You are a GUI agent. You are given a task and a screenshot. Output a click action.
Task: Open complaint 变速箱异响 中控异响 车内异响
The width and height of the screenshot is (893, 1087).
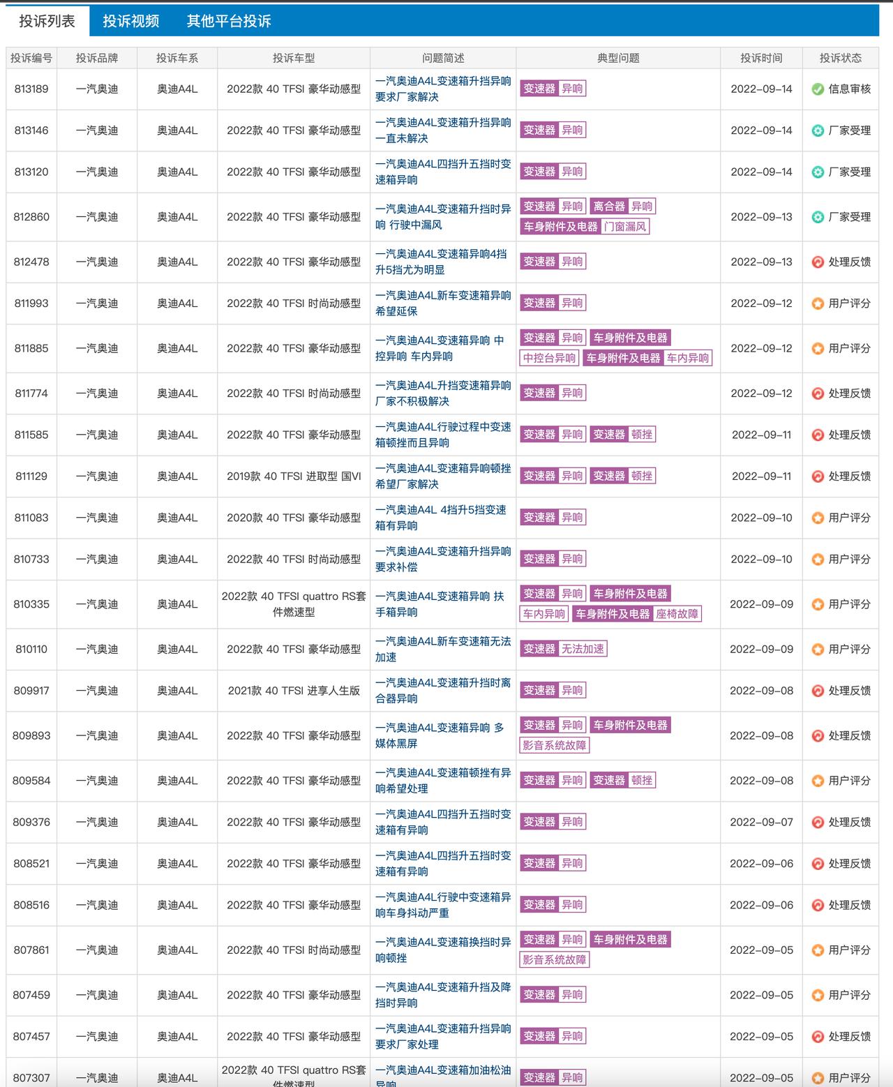440,348
